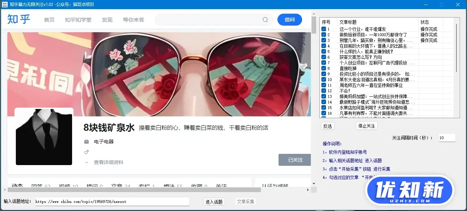Viewport: 467px width, 211px height.
Task: Click the 反选 invert selection button
Action: tap(328, 126)
